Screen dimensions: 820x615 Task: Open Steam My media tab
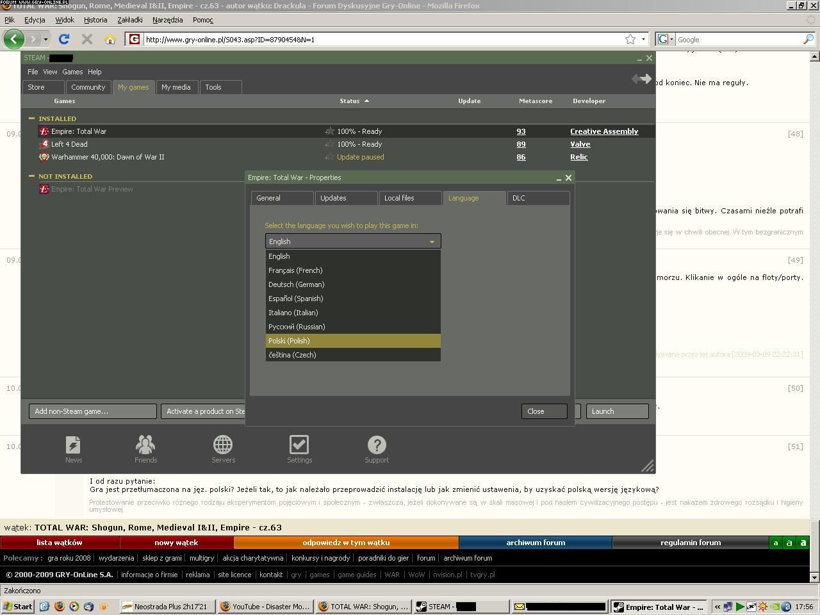pyautogui.click(x=176, y=87)
